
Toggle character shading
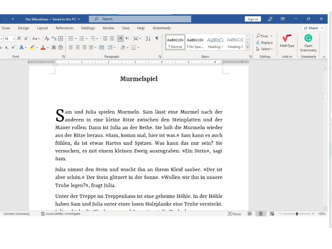(x=54, y=47)
